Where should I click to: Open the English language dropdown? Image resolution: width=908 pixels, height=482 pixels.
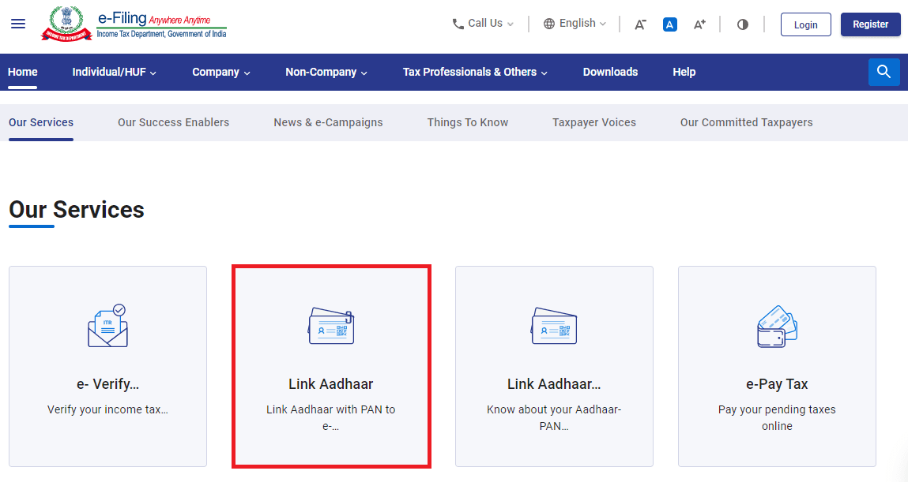click(x=575, y=24)
